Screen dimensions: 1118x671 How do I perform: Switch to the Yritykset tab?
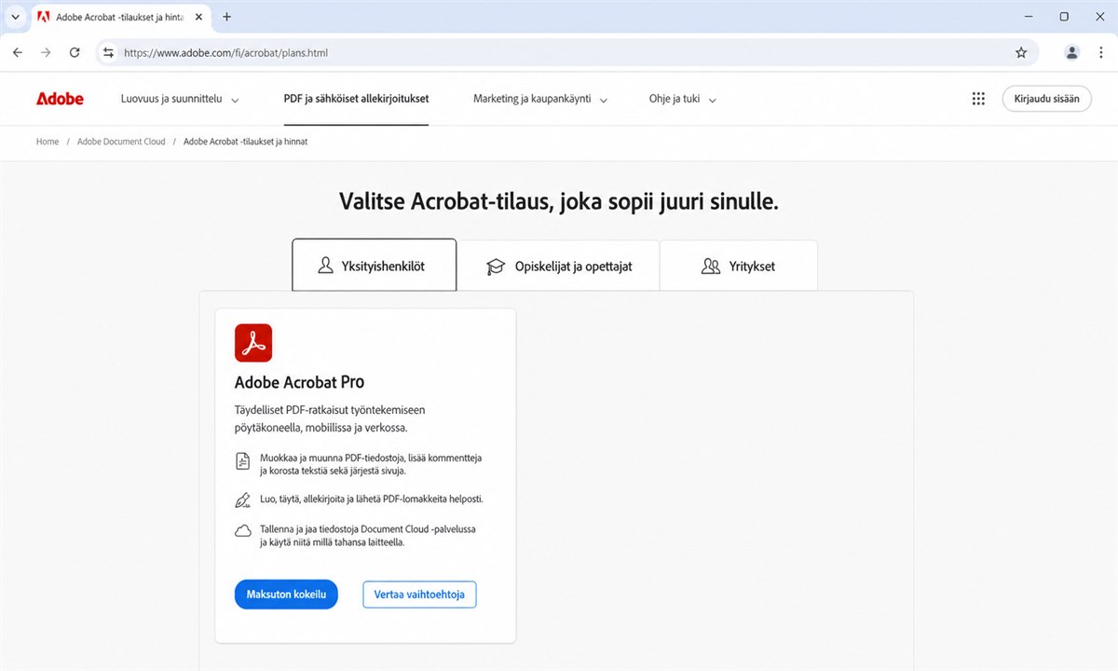coord(738,266)
